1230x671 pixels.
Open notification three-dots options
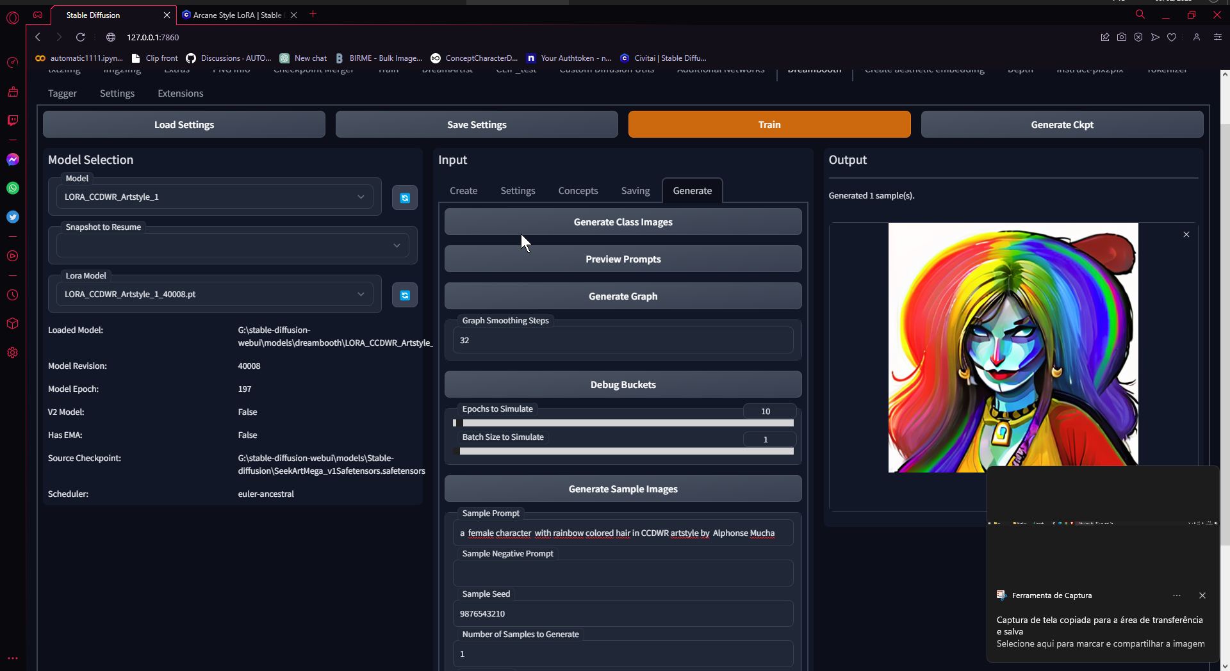[x=1177, y=595]
